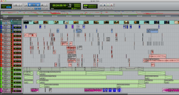Open input selector on the FX 1 track
This screenshot has height=95, width=179.
(x=15, y=34)
